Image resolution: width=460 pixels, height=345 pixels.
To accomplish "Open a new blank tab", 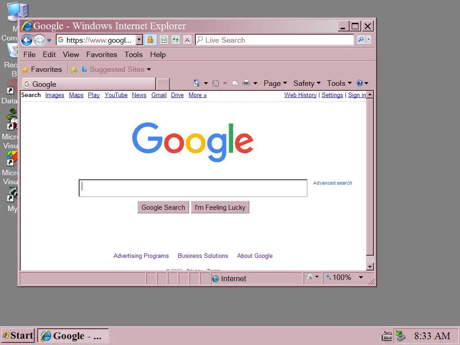I will pos(163,84).
